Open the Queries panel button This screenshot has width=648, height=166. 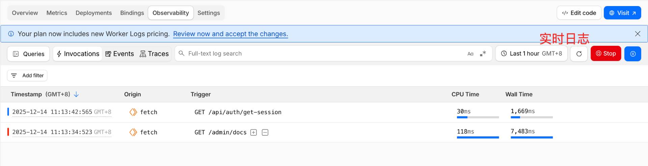28,54
